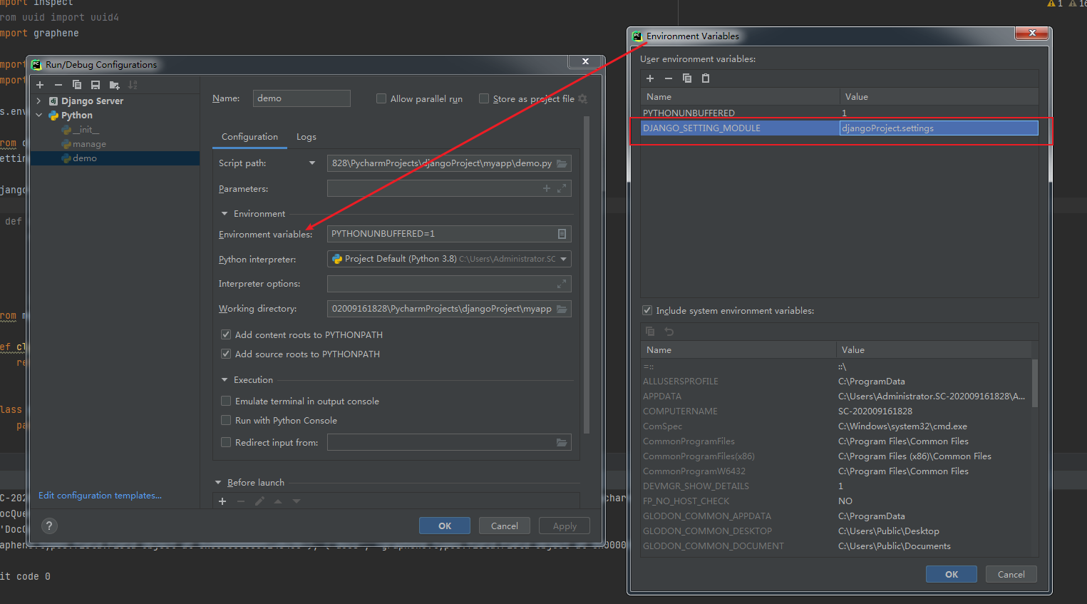1087x604 pixels.
Task: Click Run/Debug configuration panel scrollbar
Action: point(587,275)
